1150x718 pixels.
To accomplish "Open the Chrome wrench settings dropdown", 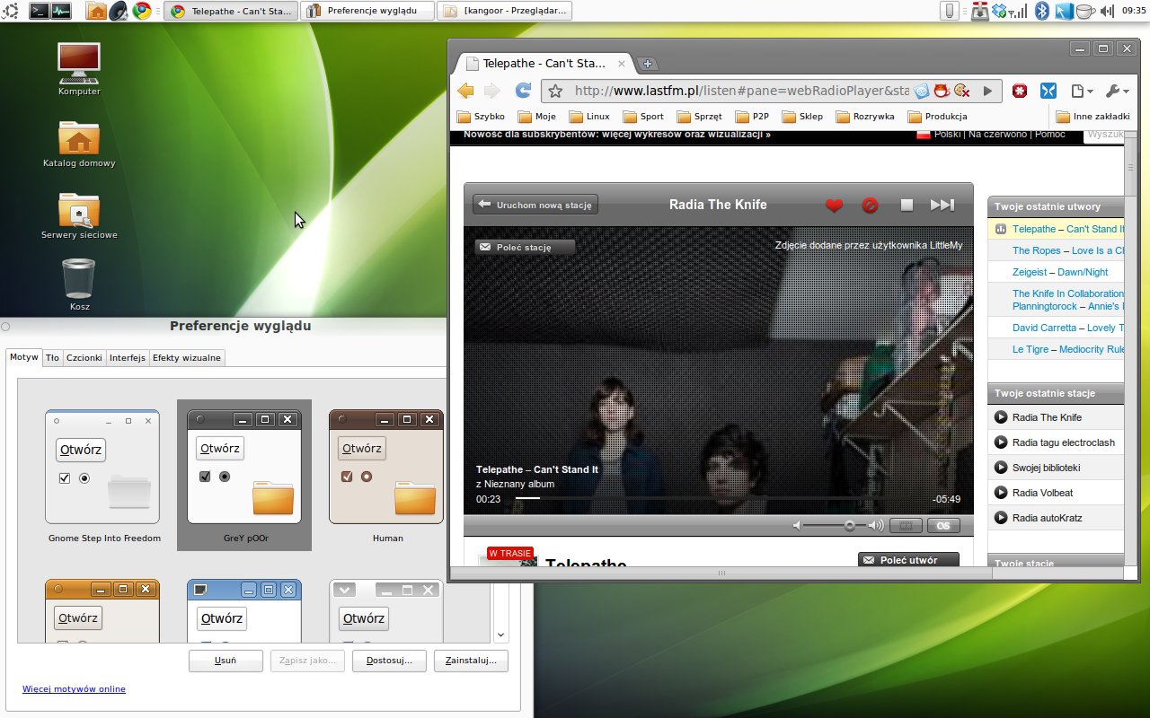I will point(1117,91).
